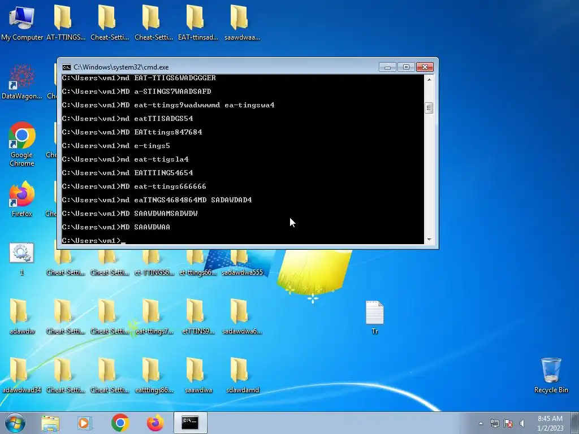Click the cmd.exe taskbar button

click(x=190, y=423)
